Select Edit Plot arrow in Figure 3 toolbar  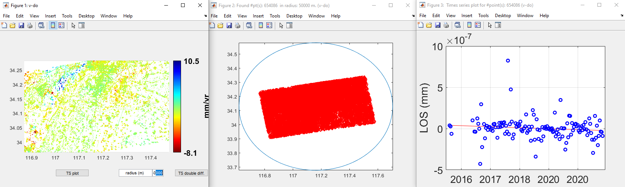[490, 25]
